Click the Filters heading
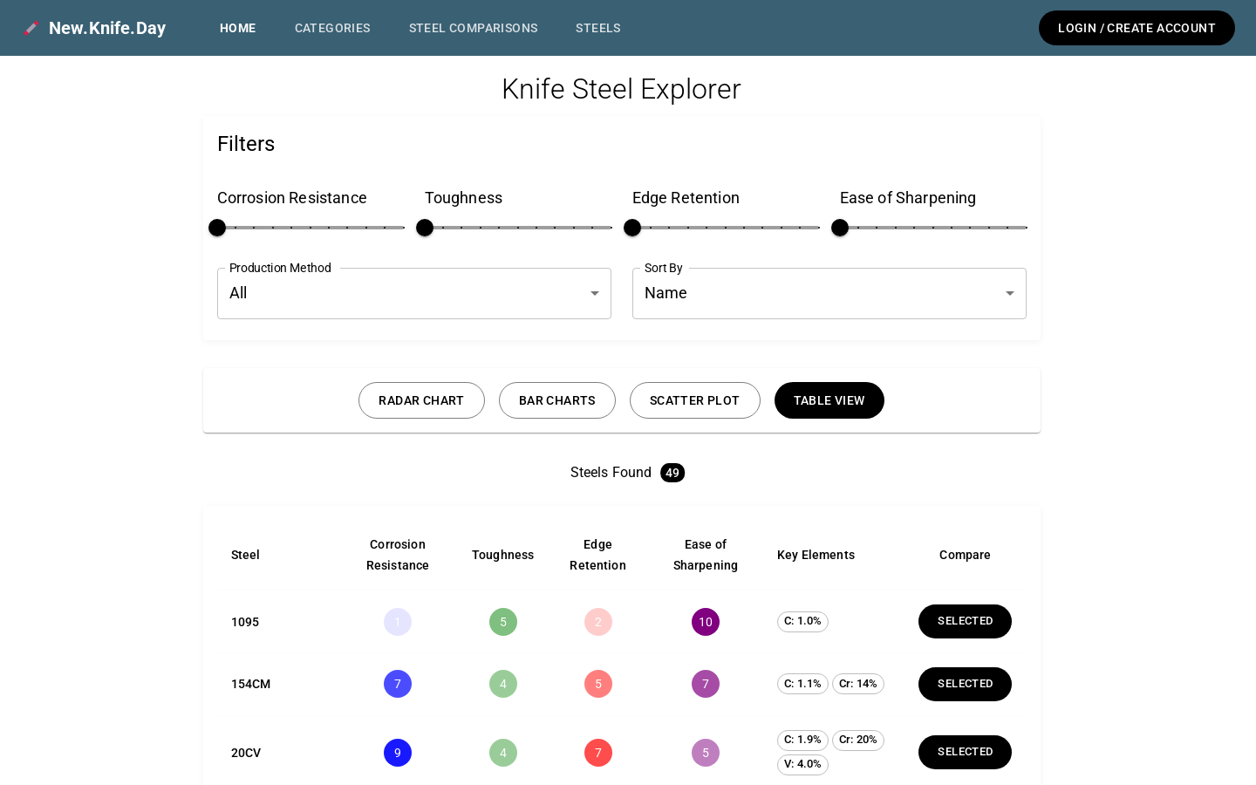The width and height of the screenshot is (1256, 785). click(246, 144)
